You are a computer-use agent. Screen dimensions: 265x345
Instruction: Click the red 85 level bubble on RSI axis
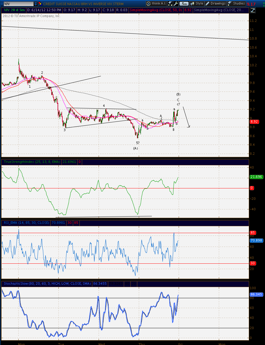(253, 233)
